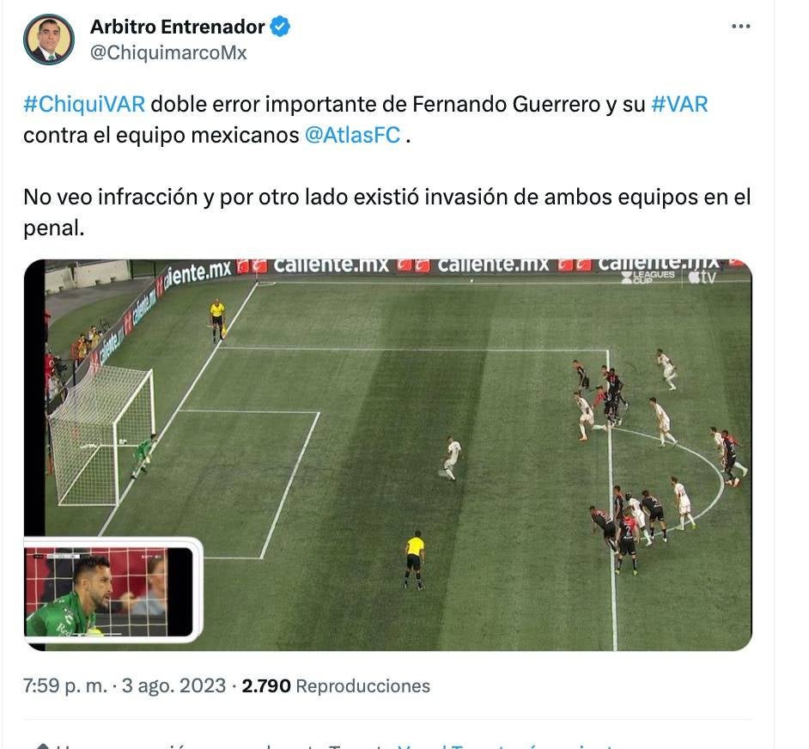The height and width of the screenshot is (749, 809).
Task: Click the assistant referee by the goal line
Action: pyautogui.click(x=218, y=320)
